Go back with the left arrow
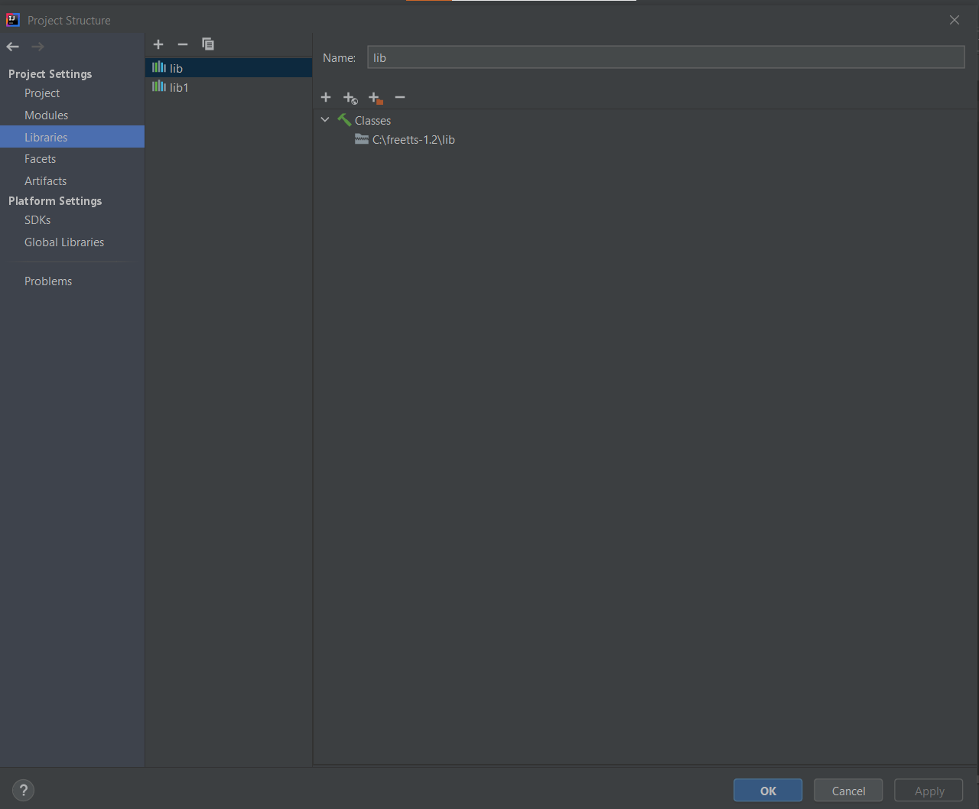This screenshot has height=809, width=979. [12, 47]
